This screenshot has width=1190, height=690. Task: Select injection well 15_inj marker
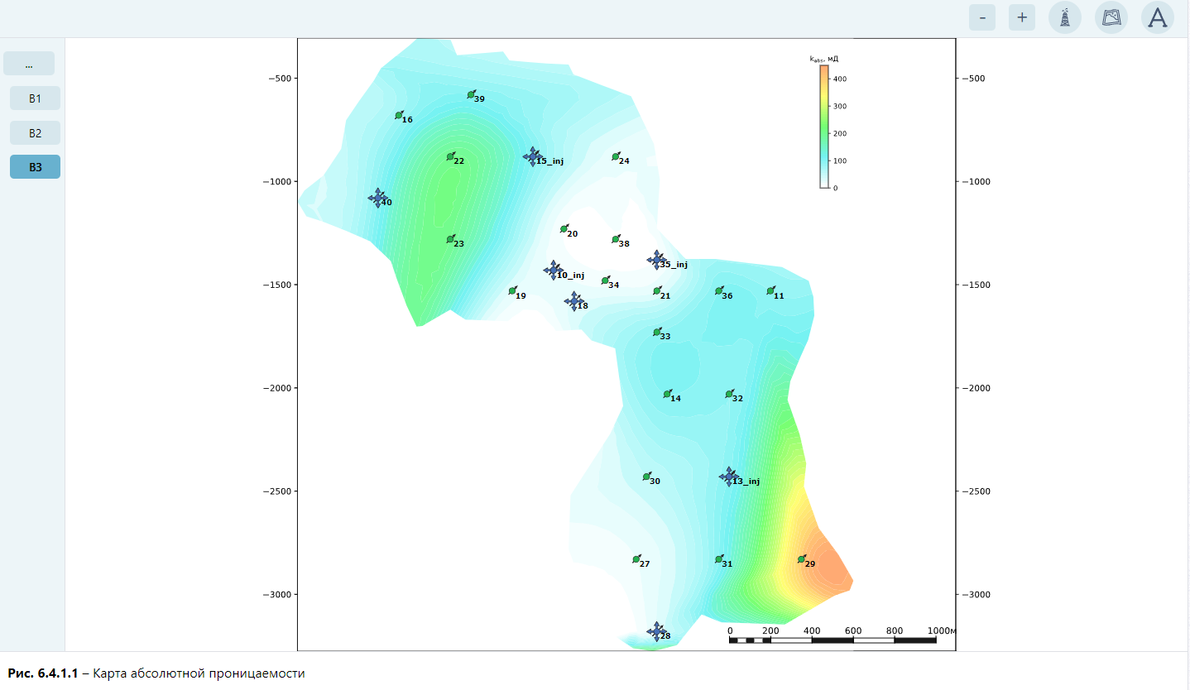click(533, 156)
